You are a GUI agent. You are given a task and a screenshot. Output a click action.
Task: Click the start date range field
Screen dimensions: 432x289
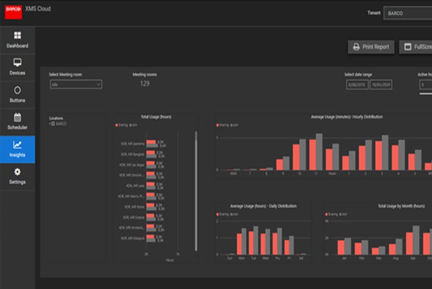[x=357, y=85]
